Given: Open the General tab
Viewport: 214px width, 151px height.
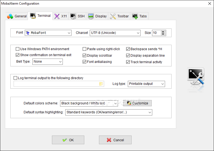Looking at the screenshot, I should (17, 16).
